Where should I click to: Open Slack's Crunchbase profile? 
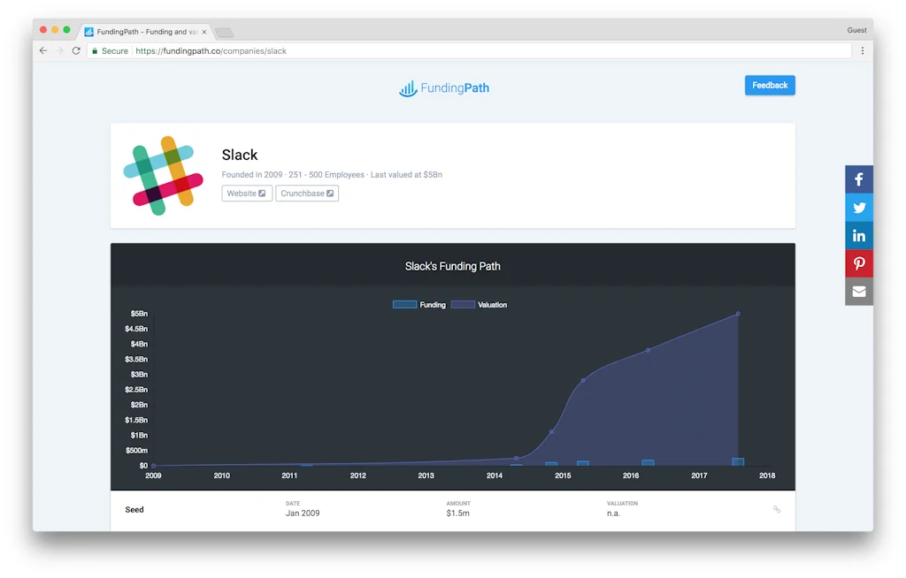307,193
